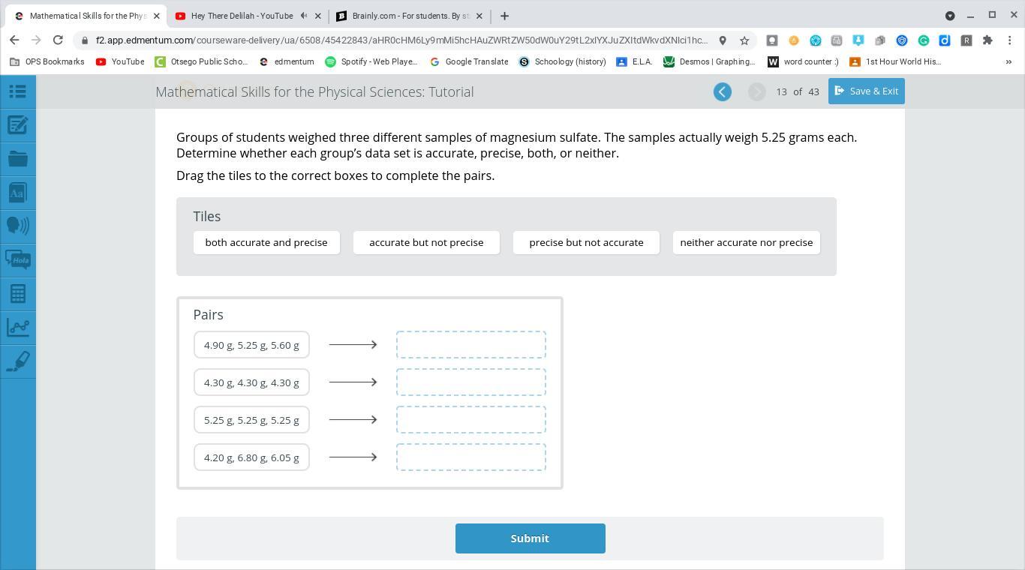Open the YouTube bookmark
1025x570 pixels.
(120, 61)
